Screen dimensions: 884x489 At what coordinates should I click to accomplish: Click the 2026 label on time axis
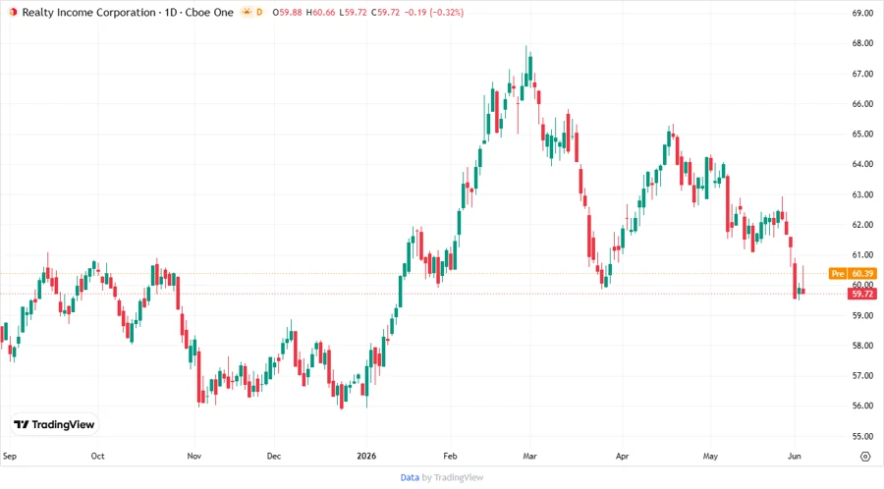pos(366,457)
